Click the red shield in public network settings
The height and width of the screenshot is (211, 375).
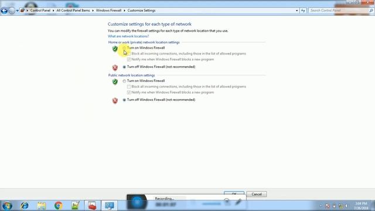[115, 101]
